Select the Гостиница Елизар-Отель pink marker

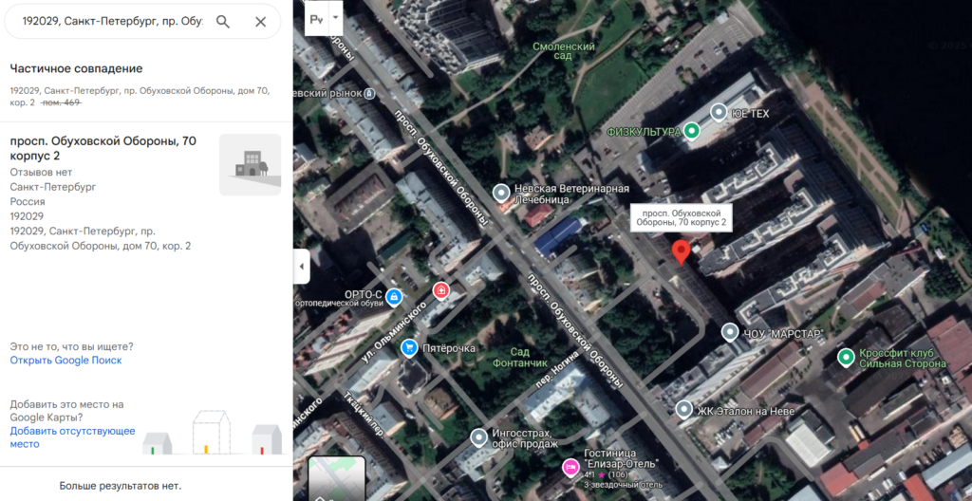570,466
